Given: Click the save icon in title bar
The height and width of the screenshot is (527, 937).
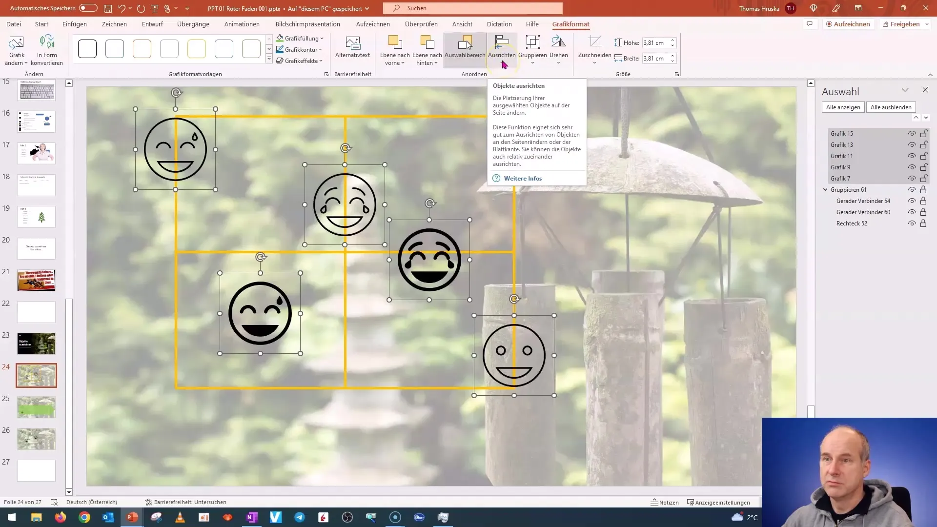Looking at the screenshot, I should 108,8.
